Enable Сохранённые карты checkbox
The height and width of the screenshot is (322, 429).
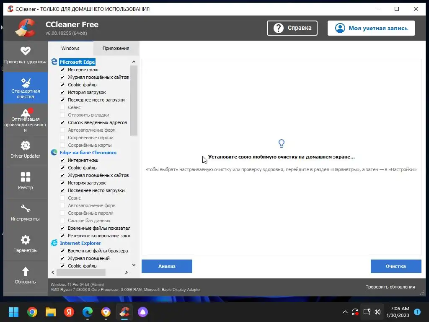pos(62,145)
